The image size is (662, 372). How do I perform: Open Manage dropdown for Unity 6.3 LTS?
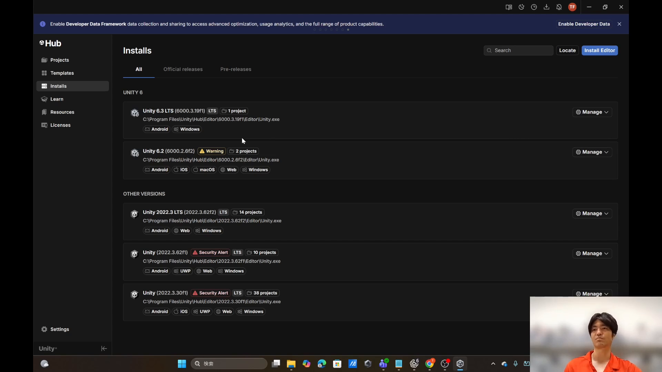[x=592, y=112]
